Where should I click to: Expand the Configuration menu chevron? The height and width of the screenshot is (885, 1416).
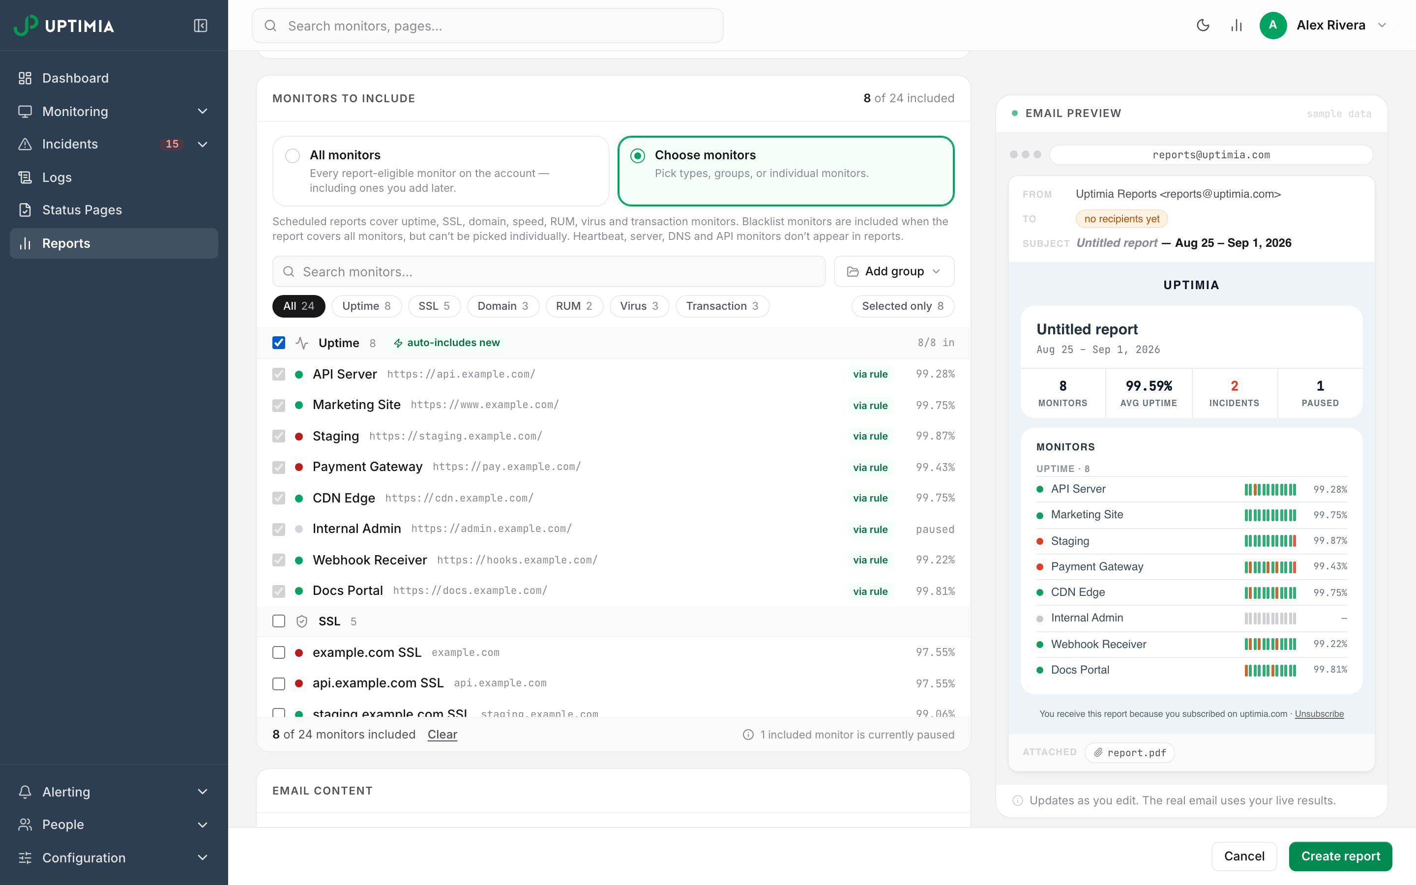tap(203, 858)
